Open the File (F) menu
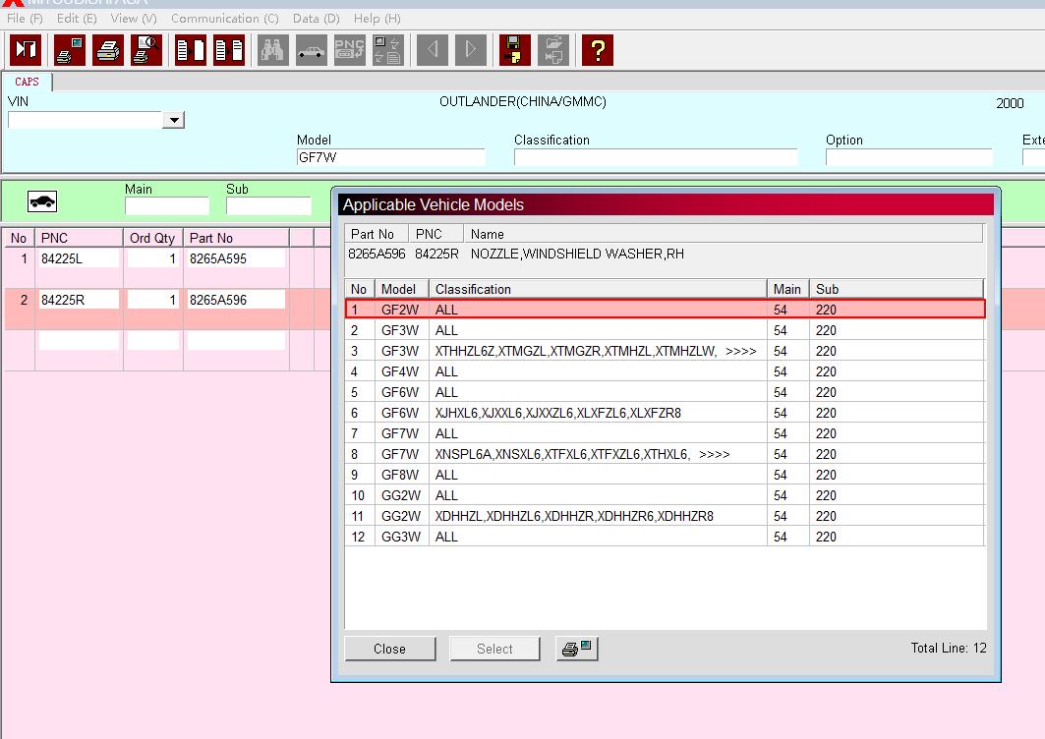 [x=25, y=19]
